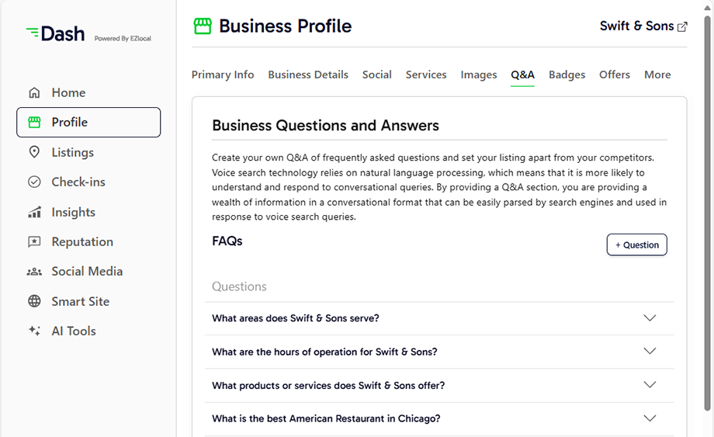Viewport: 714px width, 437px height.
Task: Click the Social Media people icon
Action: coord(34,272)
